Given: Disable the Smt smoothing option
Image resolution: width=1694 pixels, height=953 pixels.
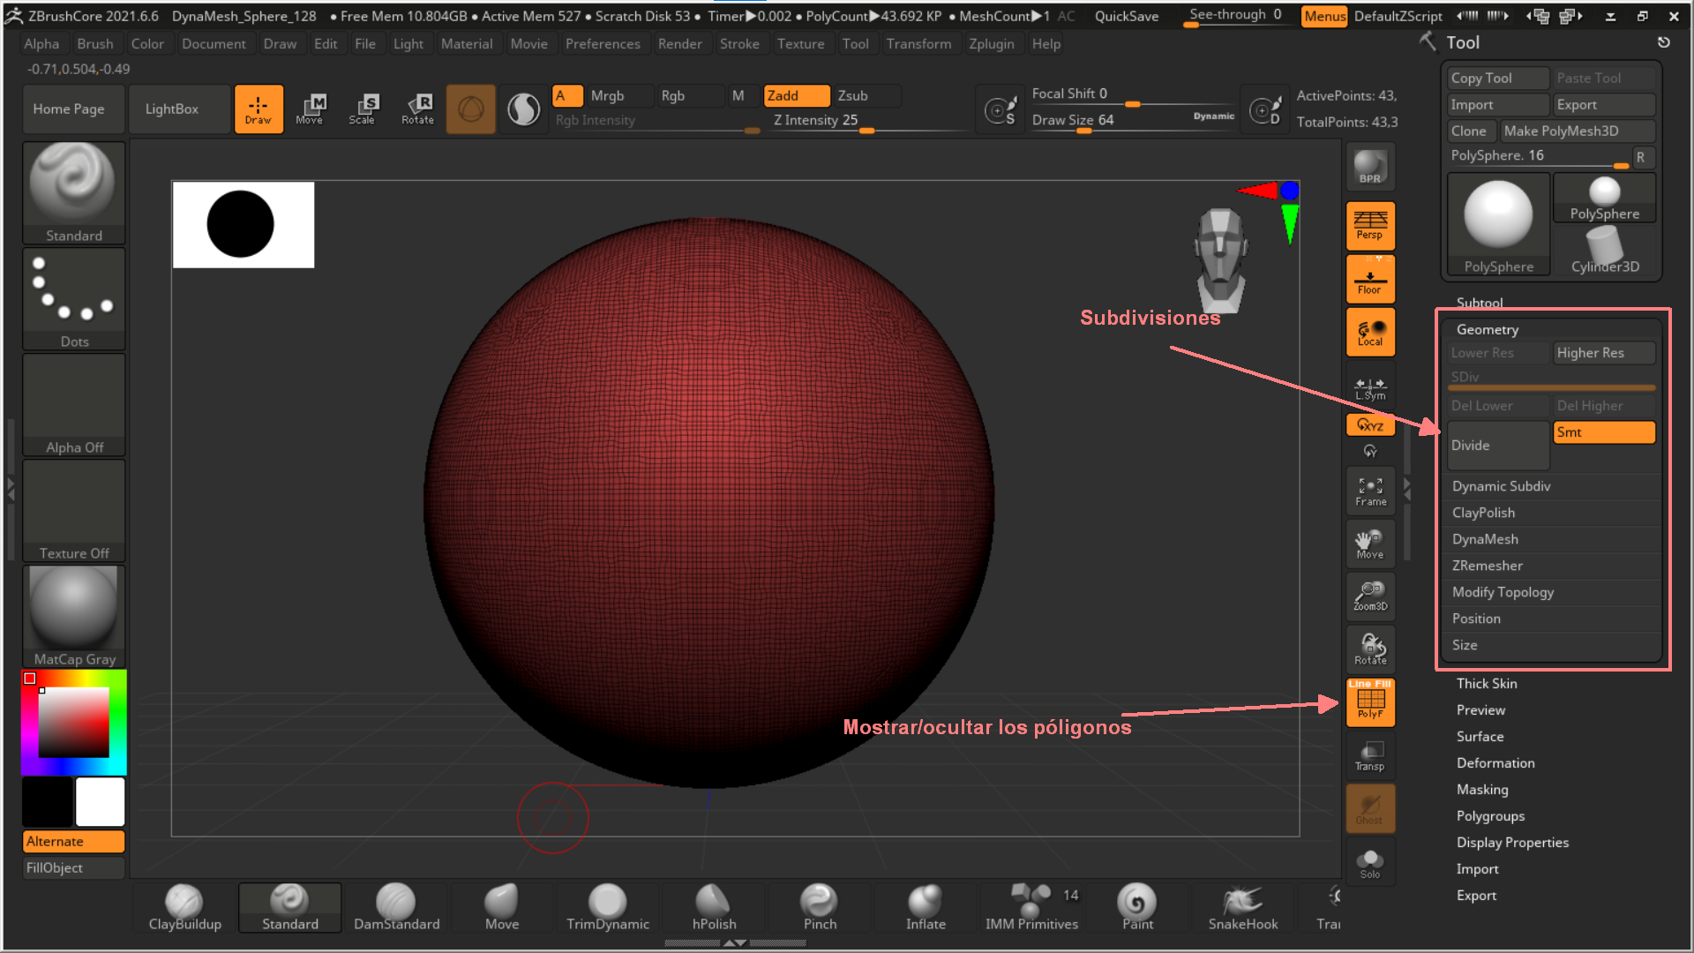Looking at the screenshot, I should 1603,432.
